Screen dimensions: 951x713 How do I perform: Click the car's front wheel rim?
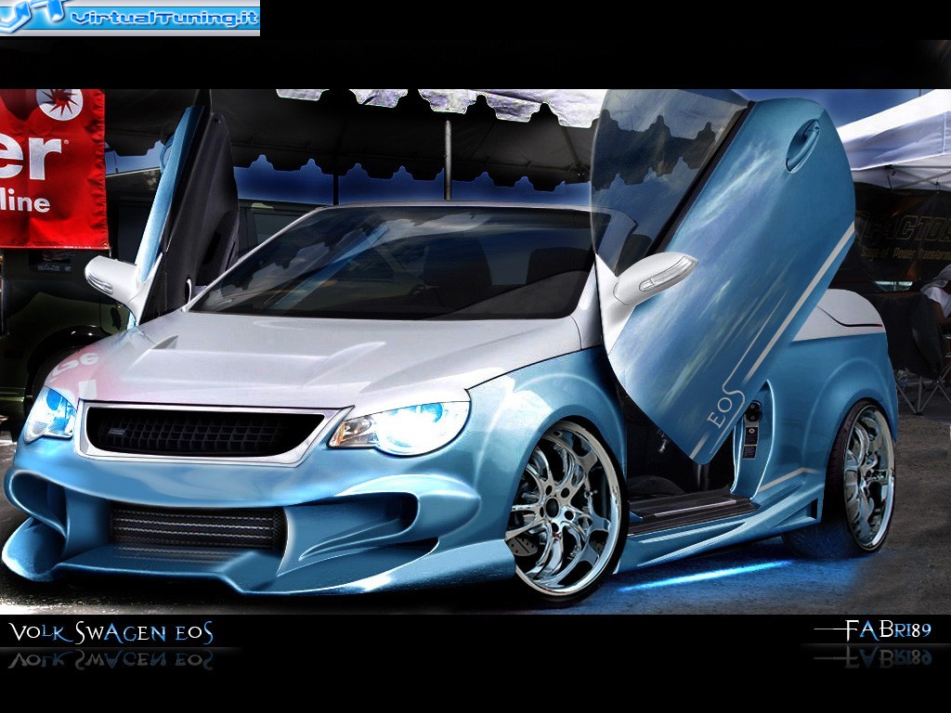click(x=564, y=508)
